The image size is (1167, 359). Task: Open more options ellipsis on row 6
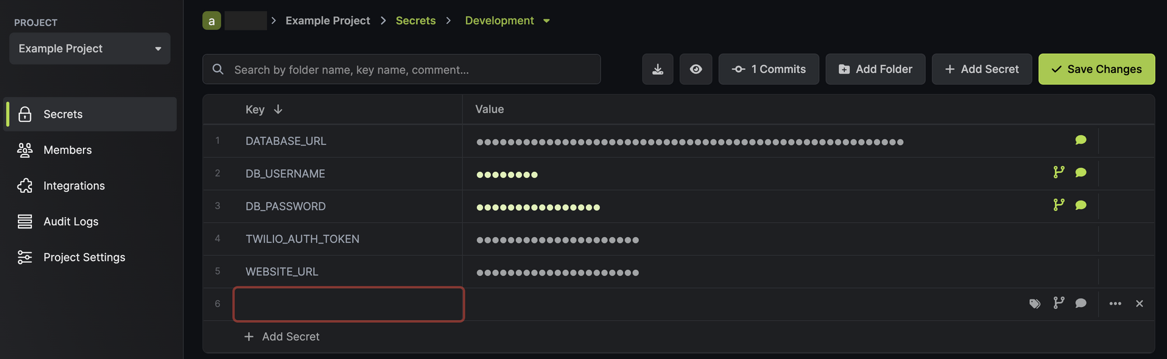tap(1115, 304)
